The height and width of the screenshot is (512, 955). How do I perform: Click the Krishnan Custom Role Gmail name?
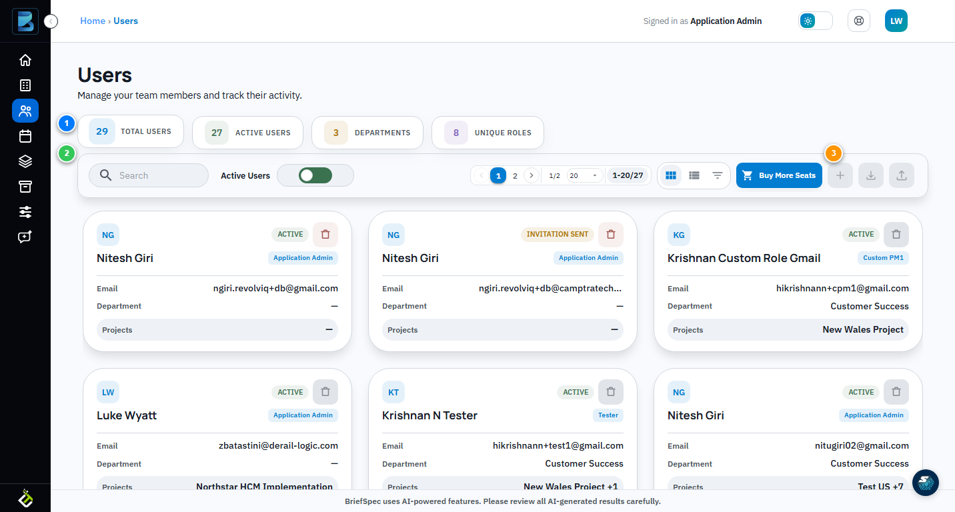[744, 258]
